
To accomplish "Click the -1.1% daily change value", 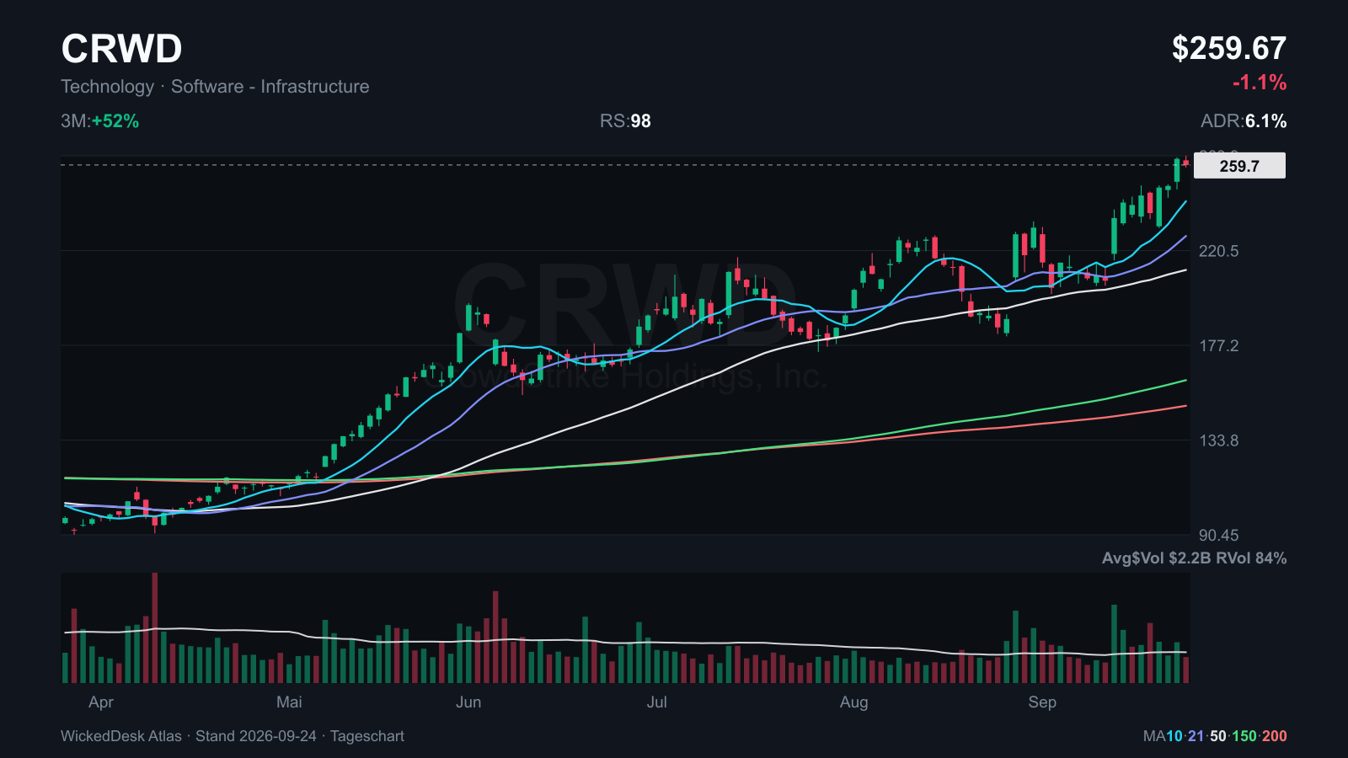I will pos(1260,83).
